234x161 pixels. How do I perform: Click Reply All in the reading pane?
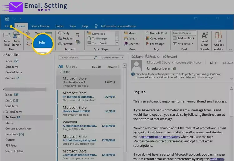tap(153, 57)
